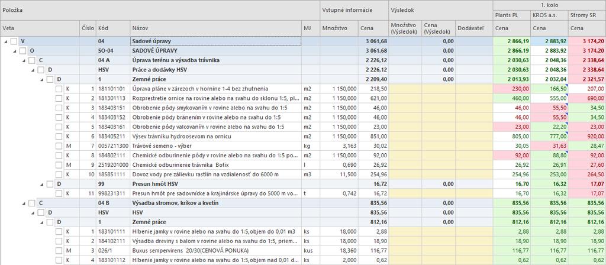The image size is (606, 265).
Task: Click Množstvo (Výsledok) cell for item 183405211
Action: 405,137
